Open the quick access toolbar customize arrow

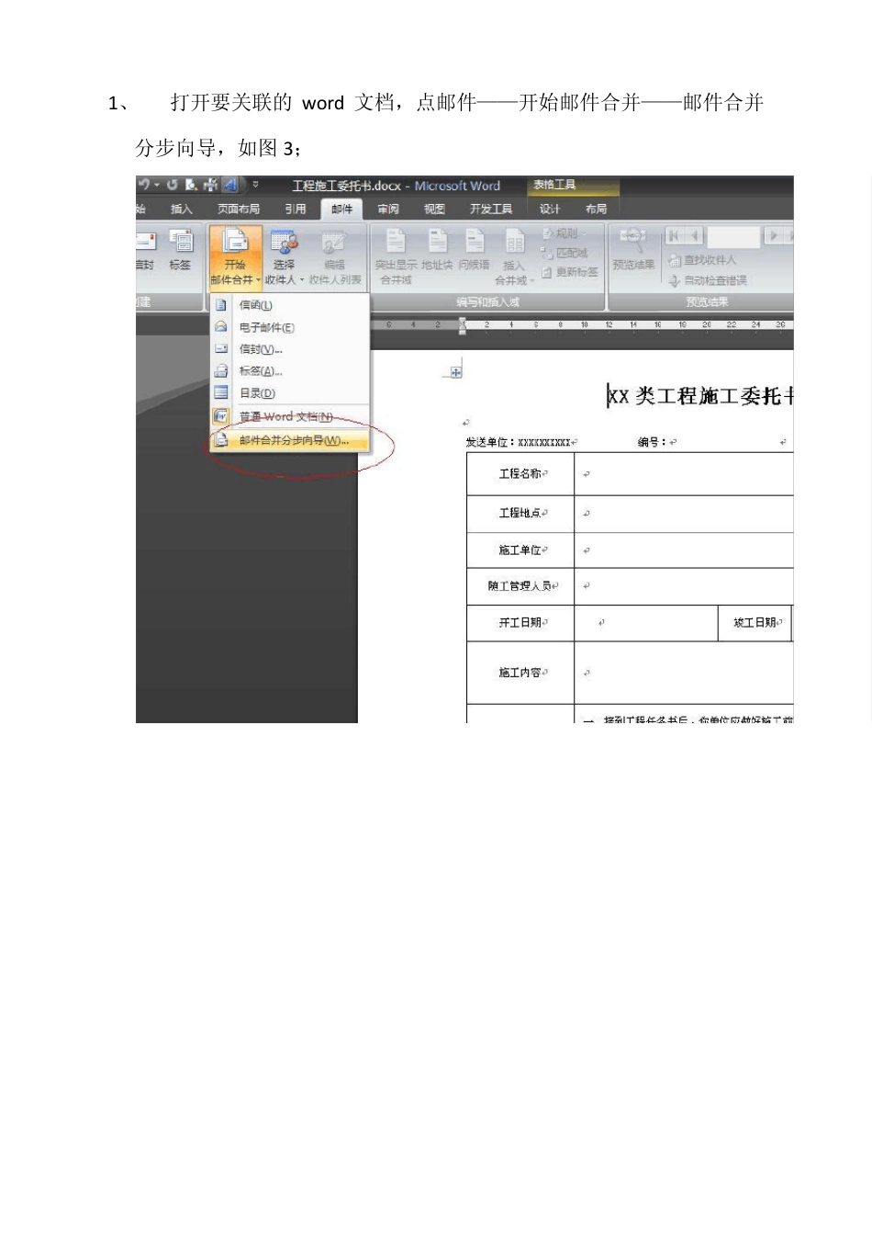coord(255,185)
